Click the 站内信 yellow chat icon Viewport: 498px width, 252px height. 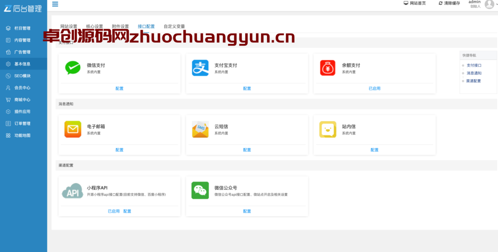pos(327,129)
